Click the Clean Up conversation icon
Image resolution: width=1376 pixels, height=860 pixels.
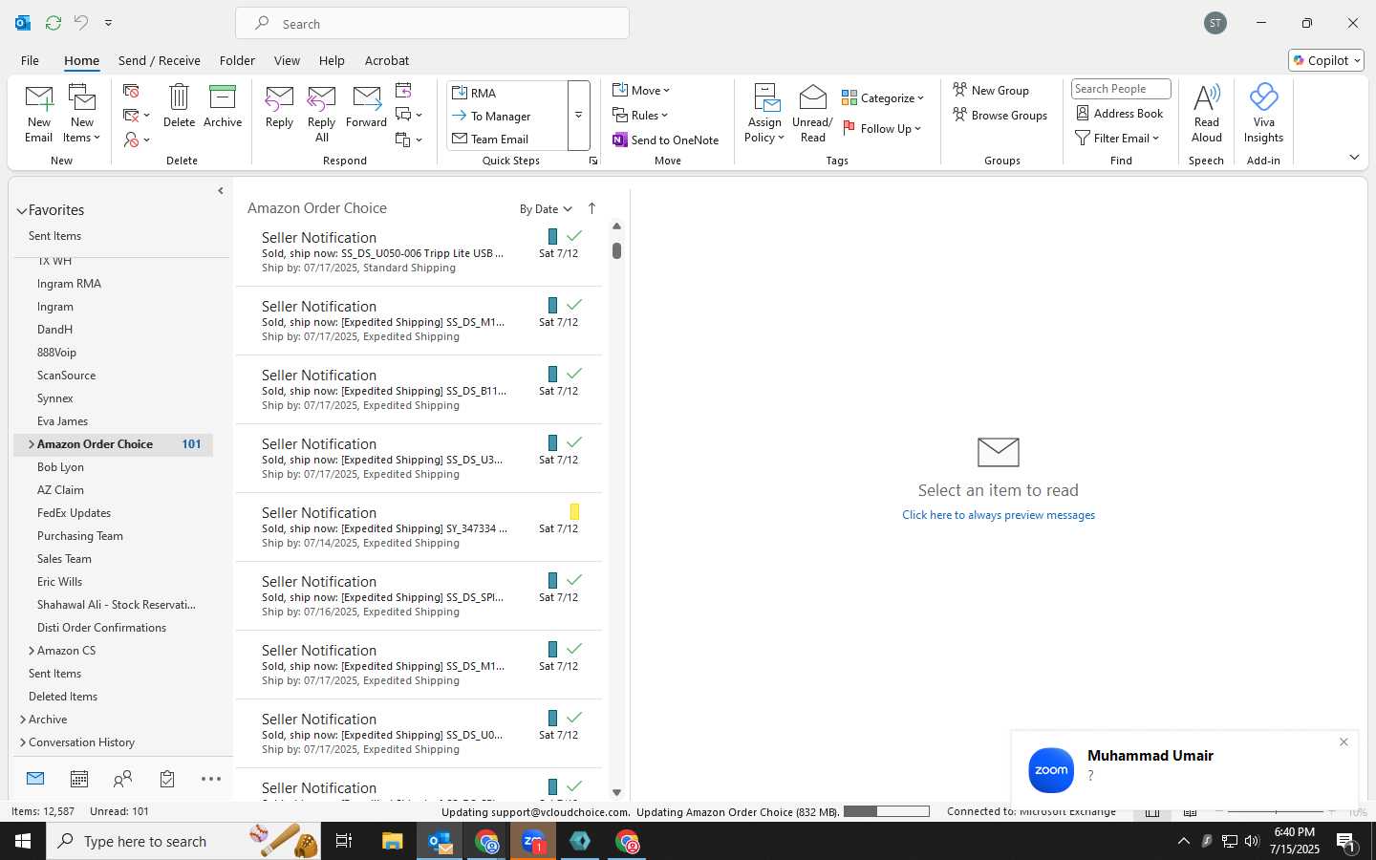click(x=137, y=116)
